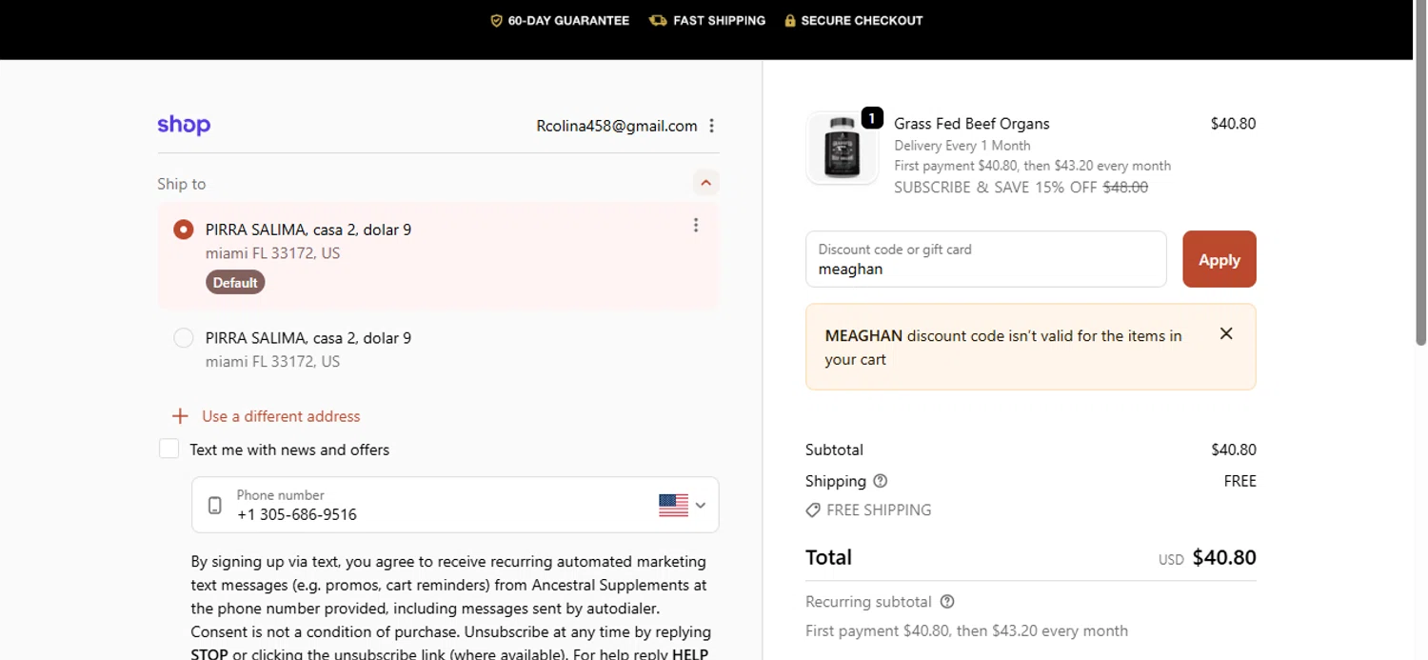Select the default PIRRA SALIMA address
Screen dimensions: 1428x660
pyautogui.click(x=184, y=230)
